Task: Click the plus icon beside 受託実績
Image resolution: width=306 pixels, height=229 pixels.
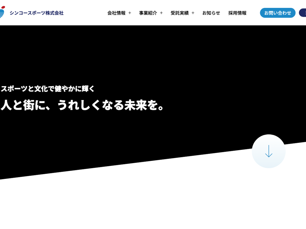Action: (x=193, y=13)
